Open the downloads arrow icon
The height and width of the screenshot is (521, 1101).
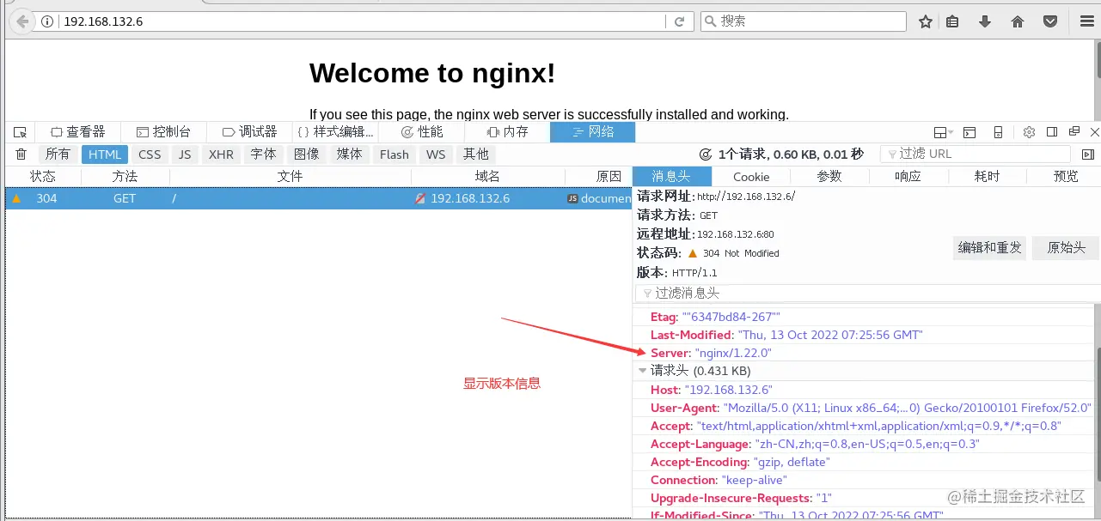(x=985, y=21)
